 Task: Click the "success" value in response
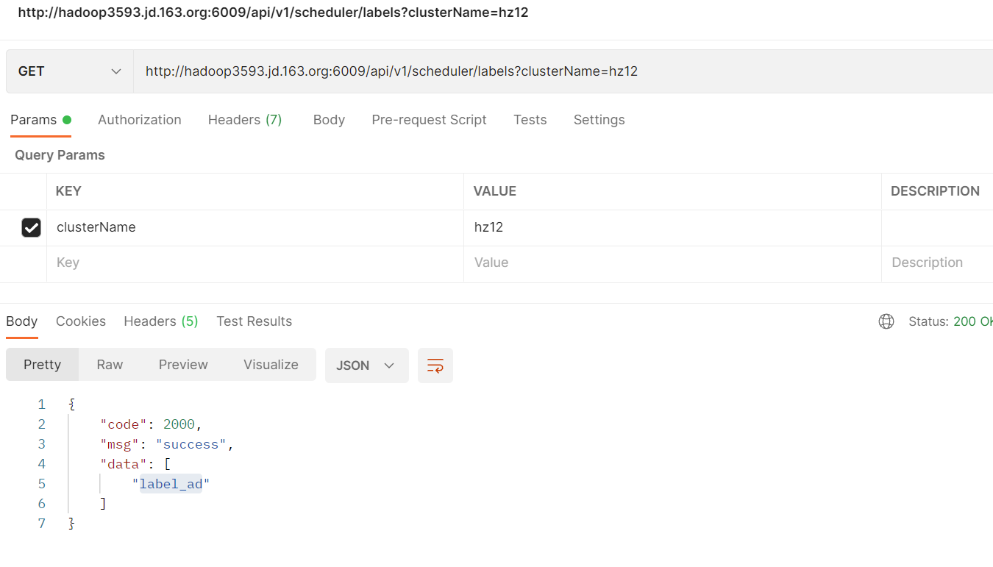pos(191,444)
